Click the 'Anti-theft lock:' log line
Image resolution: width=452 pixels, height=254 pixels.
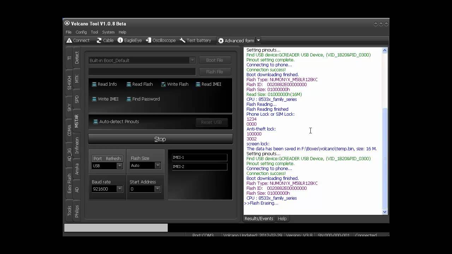pos(261,129)
